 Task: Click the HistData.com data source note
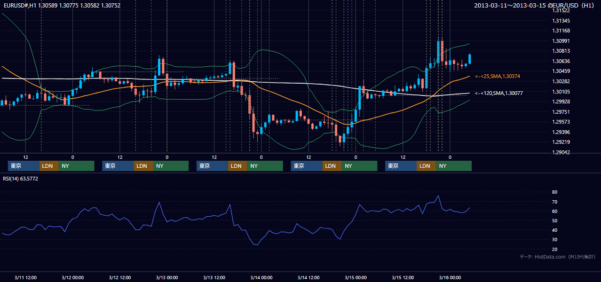[x=558, y=257]
